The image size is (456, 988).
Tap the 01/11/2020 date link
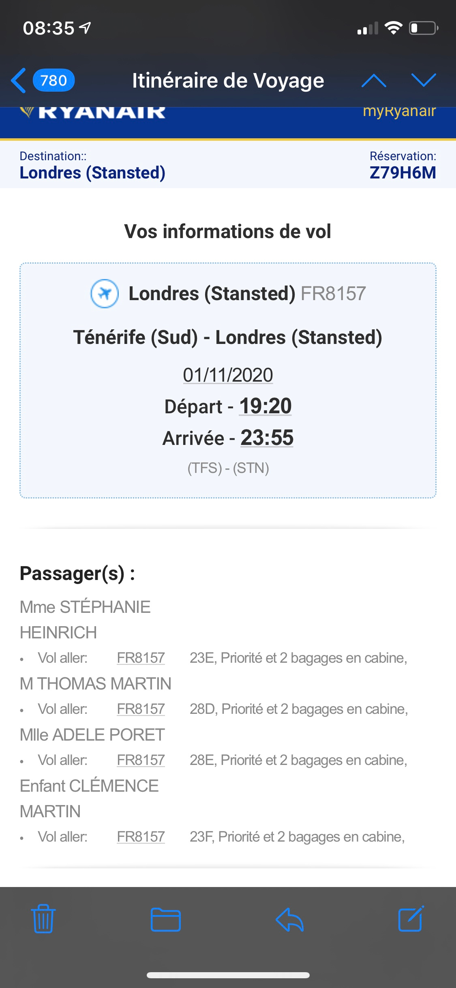(x=228, y=375)
